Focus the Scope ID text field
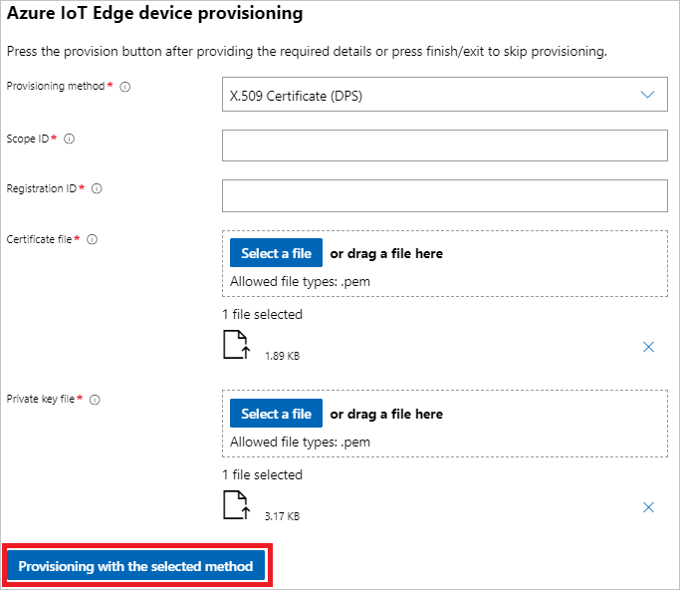The image size is (680, 590). 444,146
